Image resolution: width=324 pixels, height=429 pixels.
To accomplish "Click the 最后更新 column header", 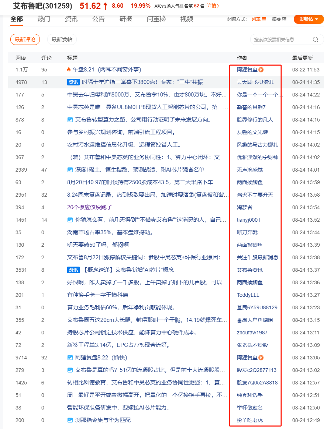I will pos(302,58).
